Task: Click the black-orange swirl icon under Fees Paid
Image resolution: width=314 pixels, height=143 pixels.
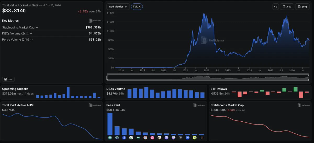Action: pyautogui.click(x=202, y=138)
